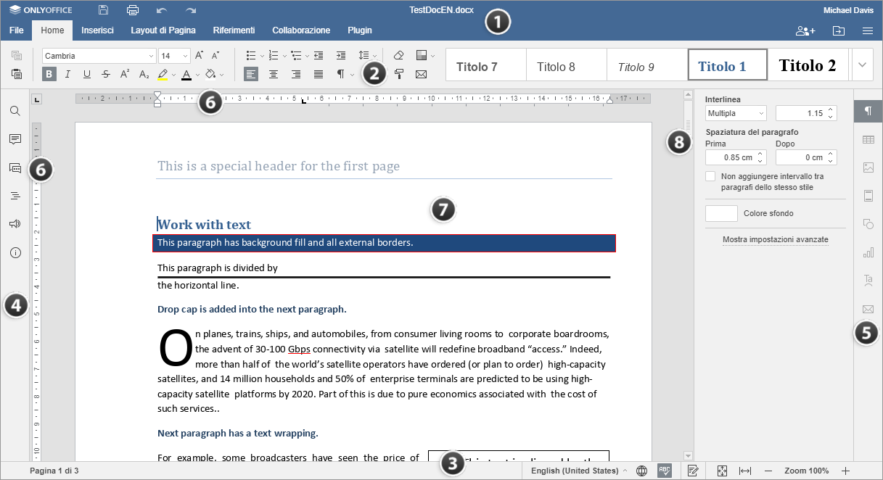The width and height of the screenshot is (883, 480).
Task: Open the File tab
Action: click(17, 30)
